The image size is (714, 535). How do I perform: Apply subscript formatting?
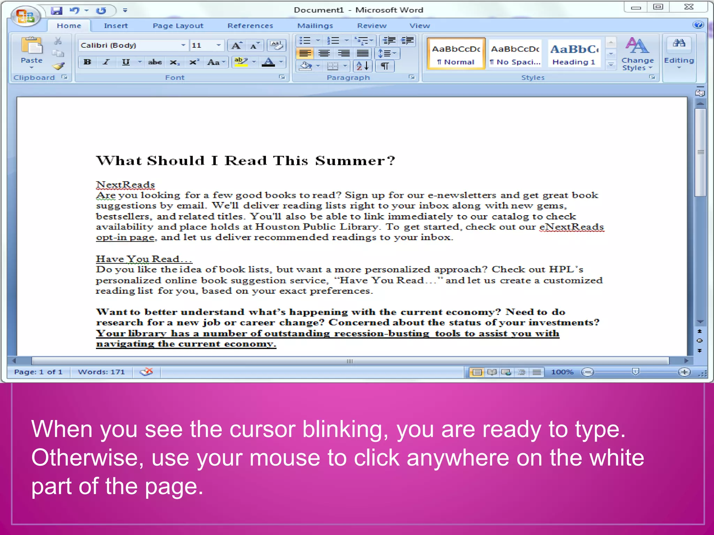click(175, 62)
